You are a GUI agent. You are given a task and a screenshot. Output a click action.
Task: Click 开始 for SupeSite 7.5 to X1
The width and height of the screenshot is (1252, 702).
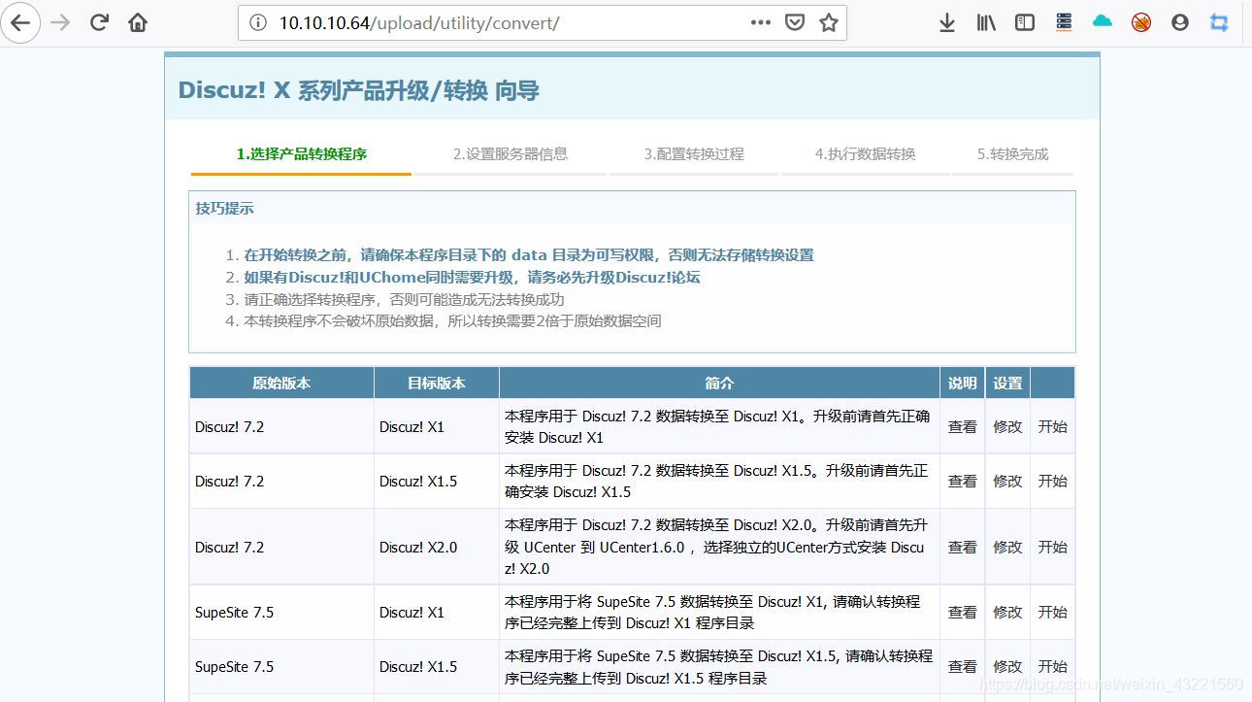(1052, 612)
